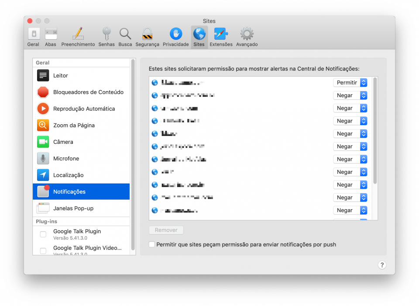Screen dimensions: 419x306
Task: Open the Negar dropdown on second site row
Action: 350,95
